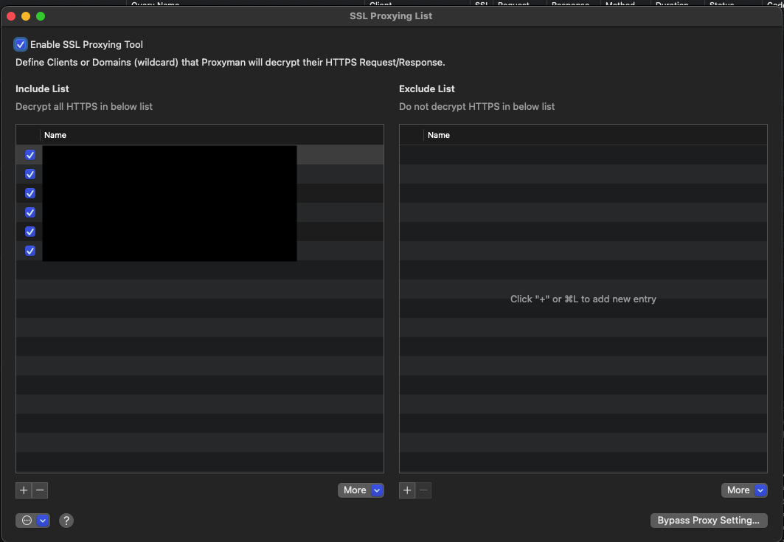Viewport: 784px width, 542px height.
Task: Uncheck the first Include List entry checkbox
Action: pos(30,155)
